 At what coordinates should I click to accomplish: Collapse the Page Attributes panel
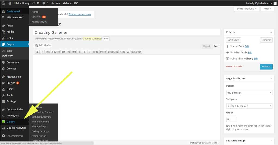tap(271, 78)
